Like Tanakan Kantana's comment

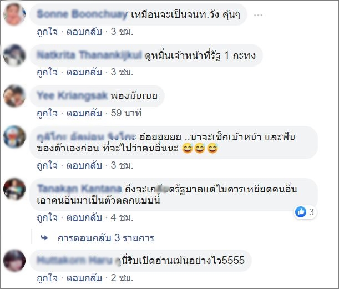pyautogui.click(x=47, y=217)
